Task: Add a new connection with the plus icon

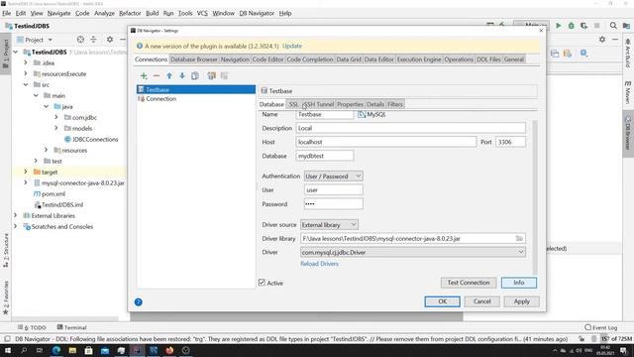Action: pyautogui.click(x=144, y=75)
